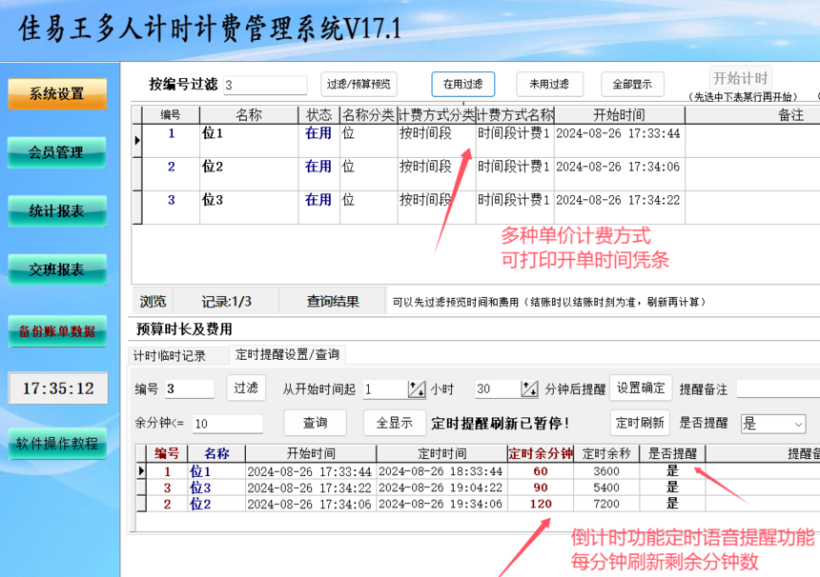Screen dimensions: 820x577
Task: Open 软件操作教程 tutorial
Action: coord(57,444)
